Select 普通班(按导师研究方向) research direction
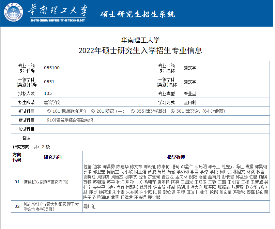This screenshot has width=275, height=229. (46, 182)
